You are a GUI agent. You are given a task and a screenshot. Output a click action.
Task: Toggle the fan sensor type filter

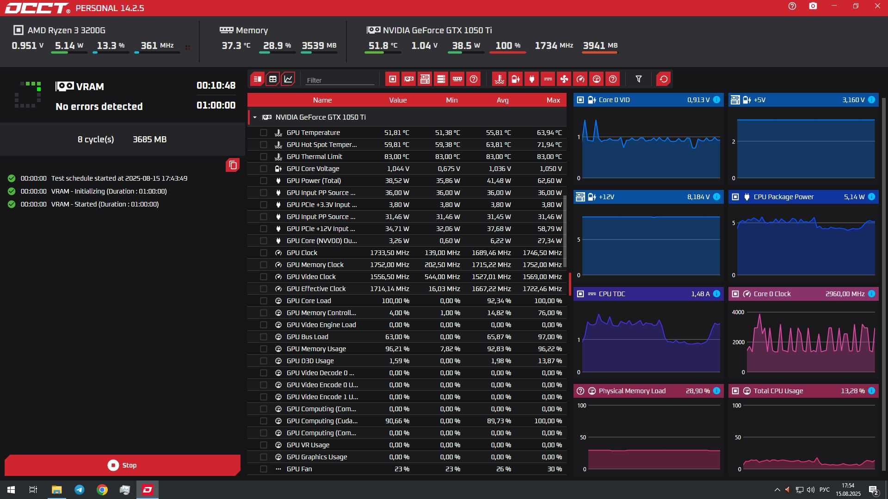pyautogui.click(x=564, y=79)
